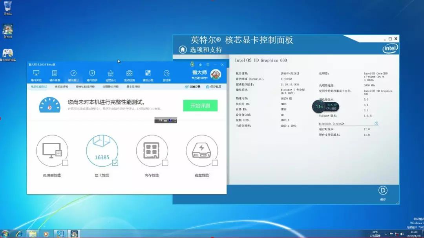The width and height of the screenshot is (424, 238).
Task: Enable the 内存性能 test checkbox
Action: coord(165,163)
